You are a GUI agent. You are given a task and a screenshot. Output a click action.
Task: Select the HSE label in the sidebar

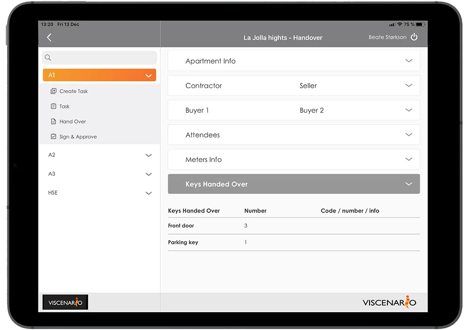tap(53, 193)
